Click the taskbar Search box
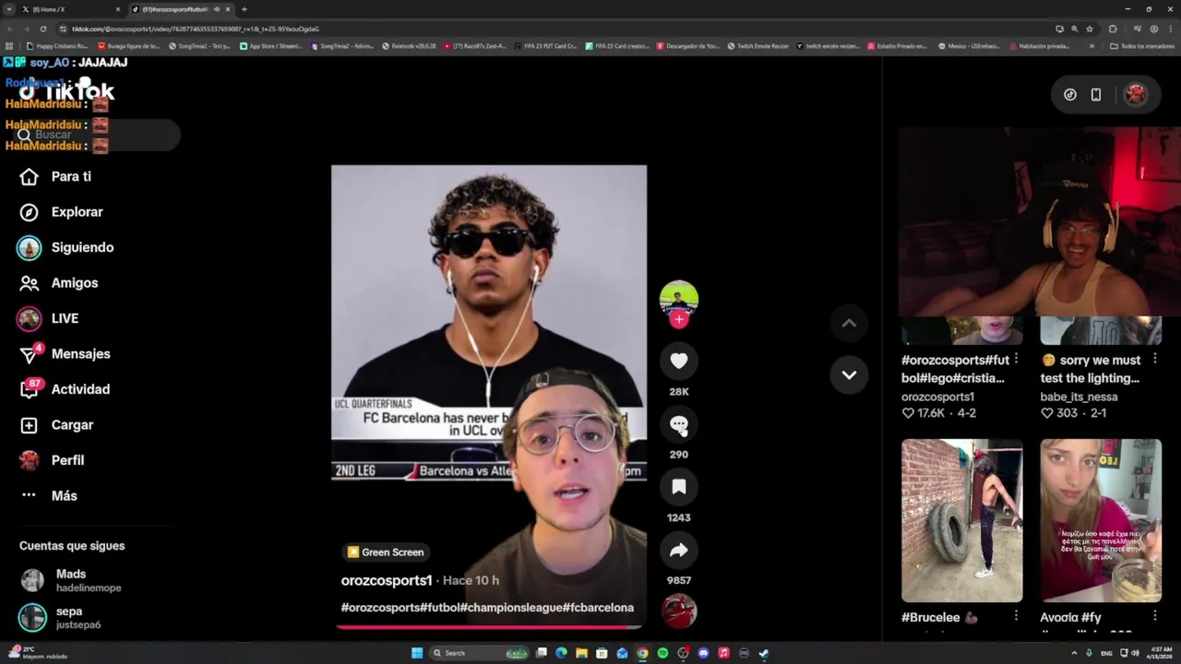The image size is (1181, 664). (480, 653)
